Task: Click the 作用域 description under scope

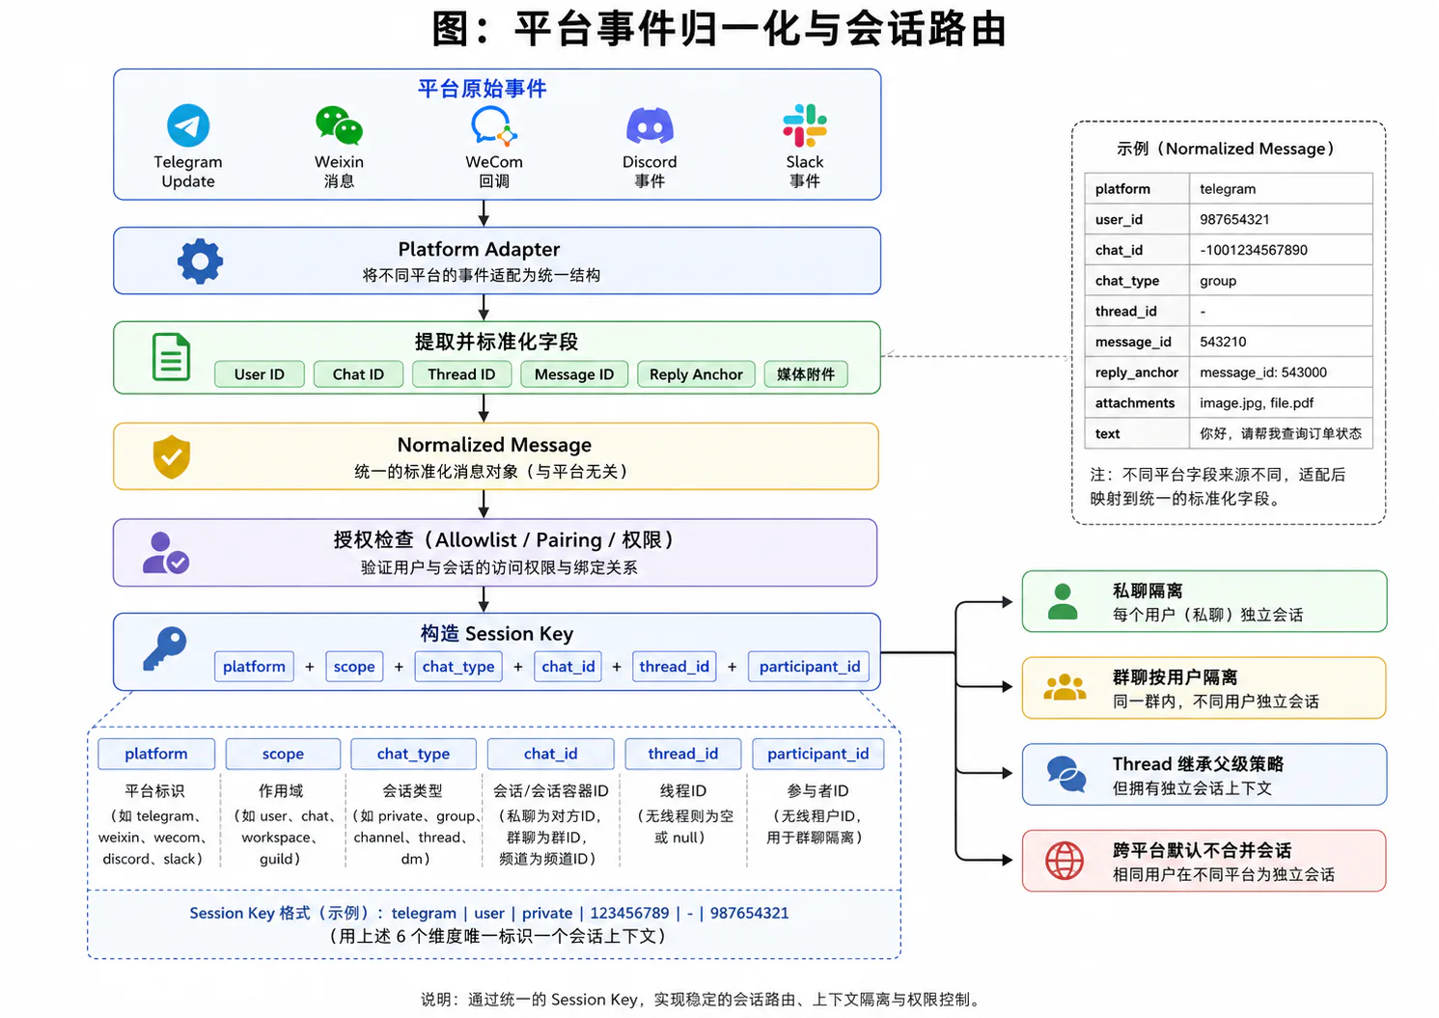Action: 281,791
